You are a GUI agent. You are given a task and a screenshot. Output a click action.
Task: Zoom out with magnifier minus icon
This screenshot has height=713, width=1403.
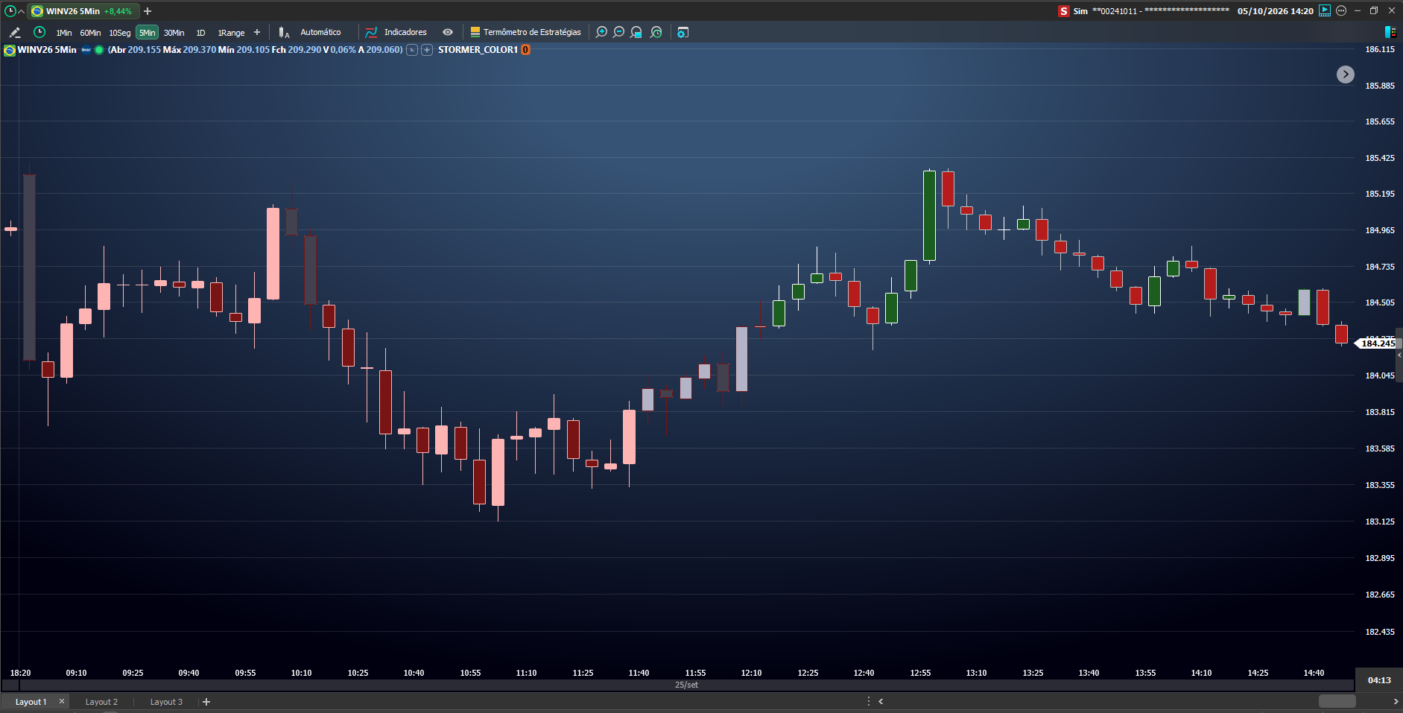pyautogui.click(x=618, y=32)
